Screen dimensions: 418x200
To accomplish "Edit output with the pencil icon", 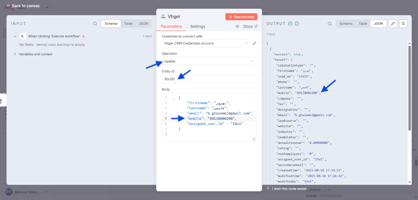I will [x=393, y=24].
